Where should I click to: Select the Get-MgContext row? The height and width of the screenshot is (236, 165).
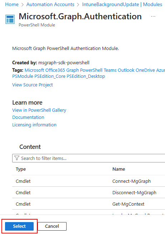(x=88, y=204)
